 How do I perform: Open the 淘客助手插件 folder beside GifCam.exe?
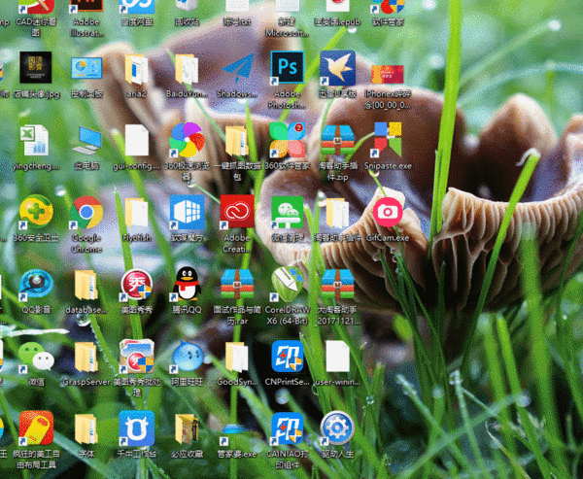tap(337, 213)
